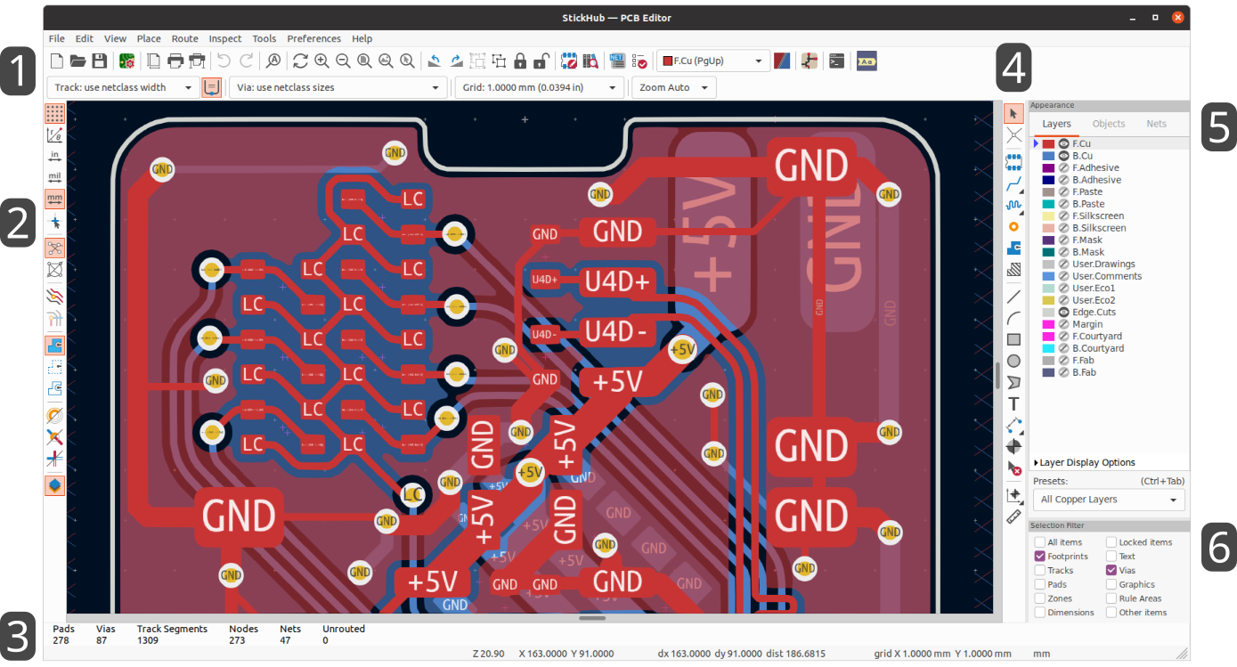Click the F.Cu red color swatch
The height and width of the screenshot is (667, 1237).
point(1049,142)
